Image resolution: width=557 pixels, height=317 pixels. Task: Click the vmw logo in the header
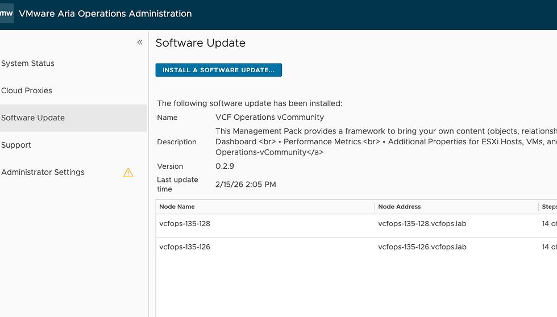tap(6, 14)
